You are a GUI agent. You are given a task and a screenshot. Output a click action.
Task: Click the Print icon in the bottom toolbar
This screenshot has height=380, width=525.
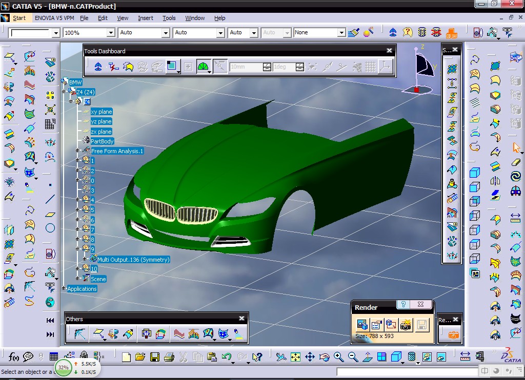tap(169, 357)
